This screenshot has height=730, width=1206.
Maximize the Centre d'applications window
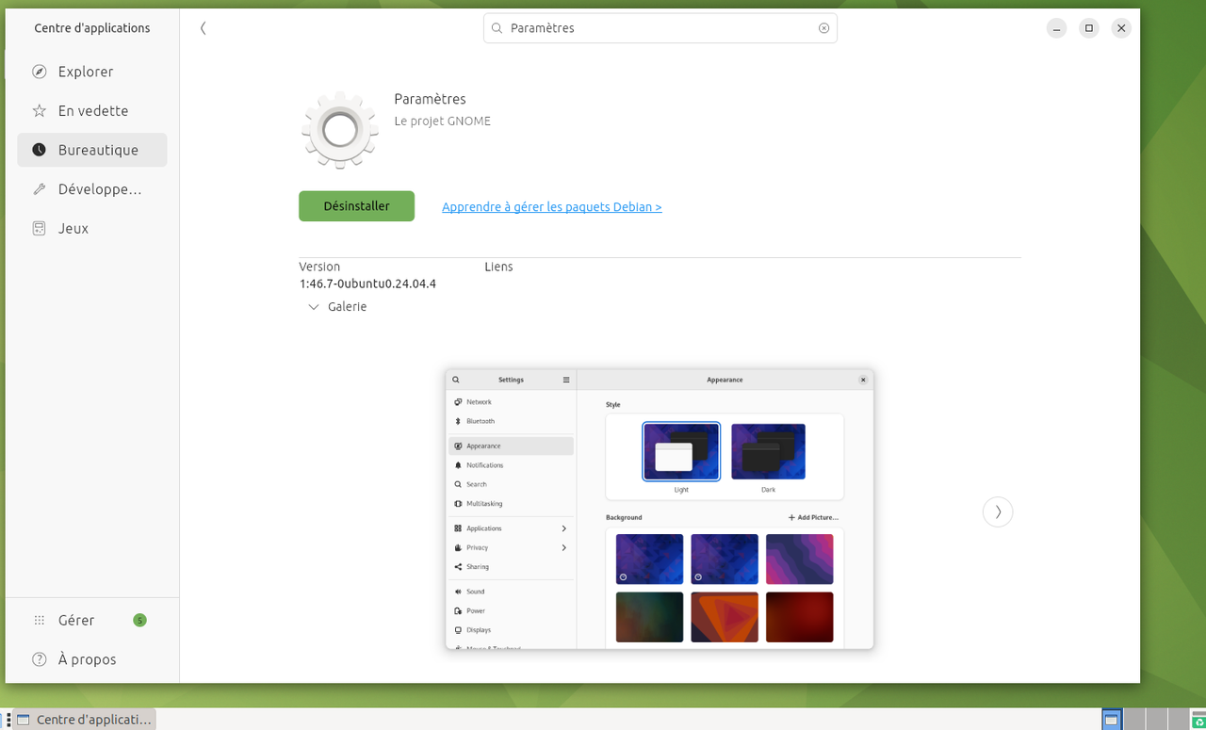coord(1089,28)
